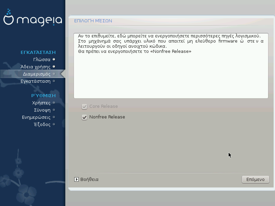Click the ΕΓΚΑΤΆΣΤΑΣΗ section header
This screenshot has width=275, height=206.
point(38,52)
